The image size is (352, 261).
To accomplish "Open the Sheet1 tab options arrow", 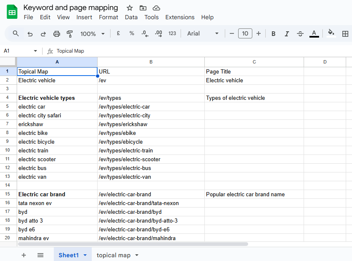I will 85,255.
